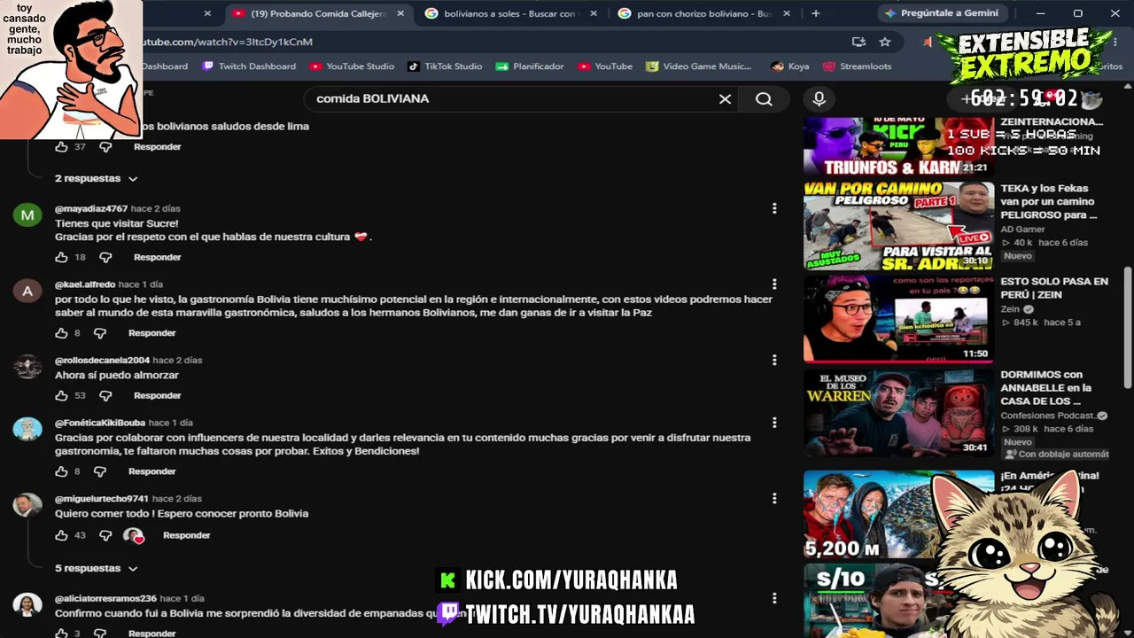
Task: Open the VAN POR CAMINO PELIGROSO thumbnail
Action: [x=898, y=225]
